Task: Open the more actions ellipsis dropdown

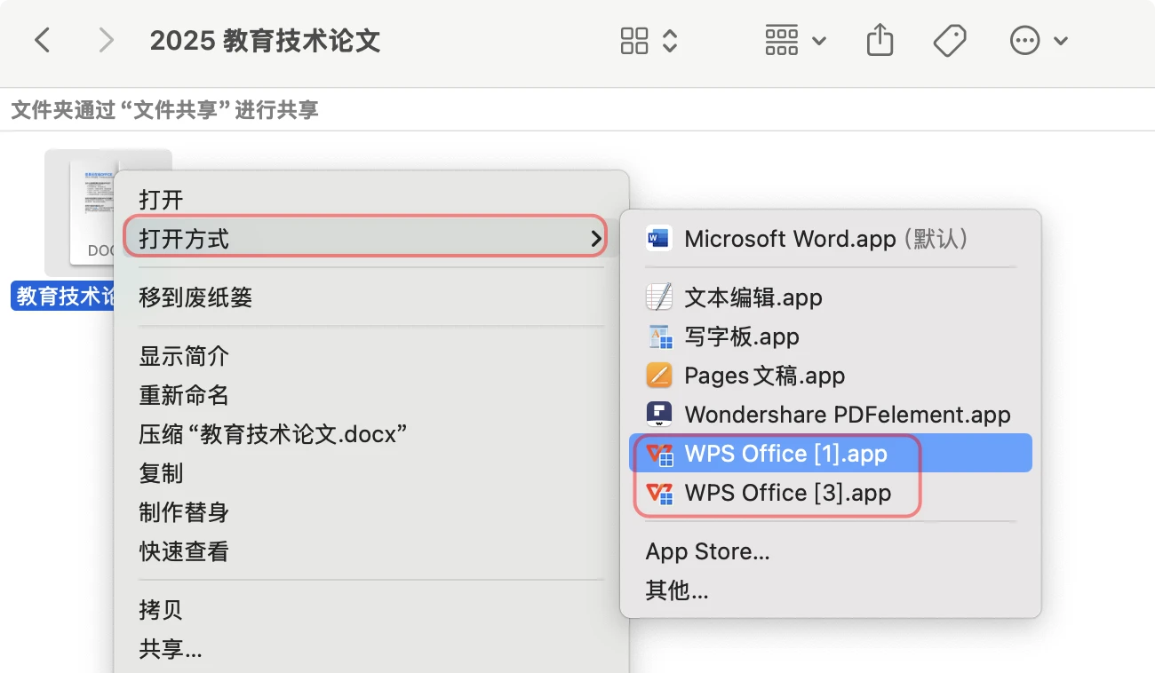Action: pos(1038,41)
